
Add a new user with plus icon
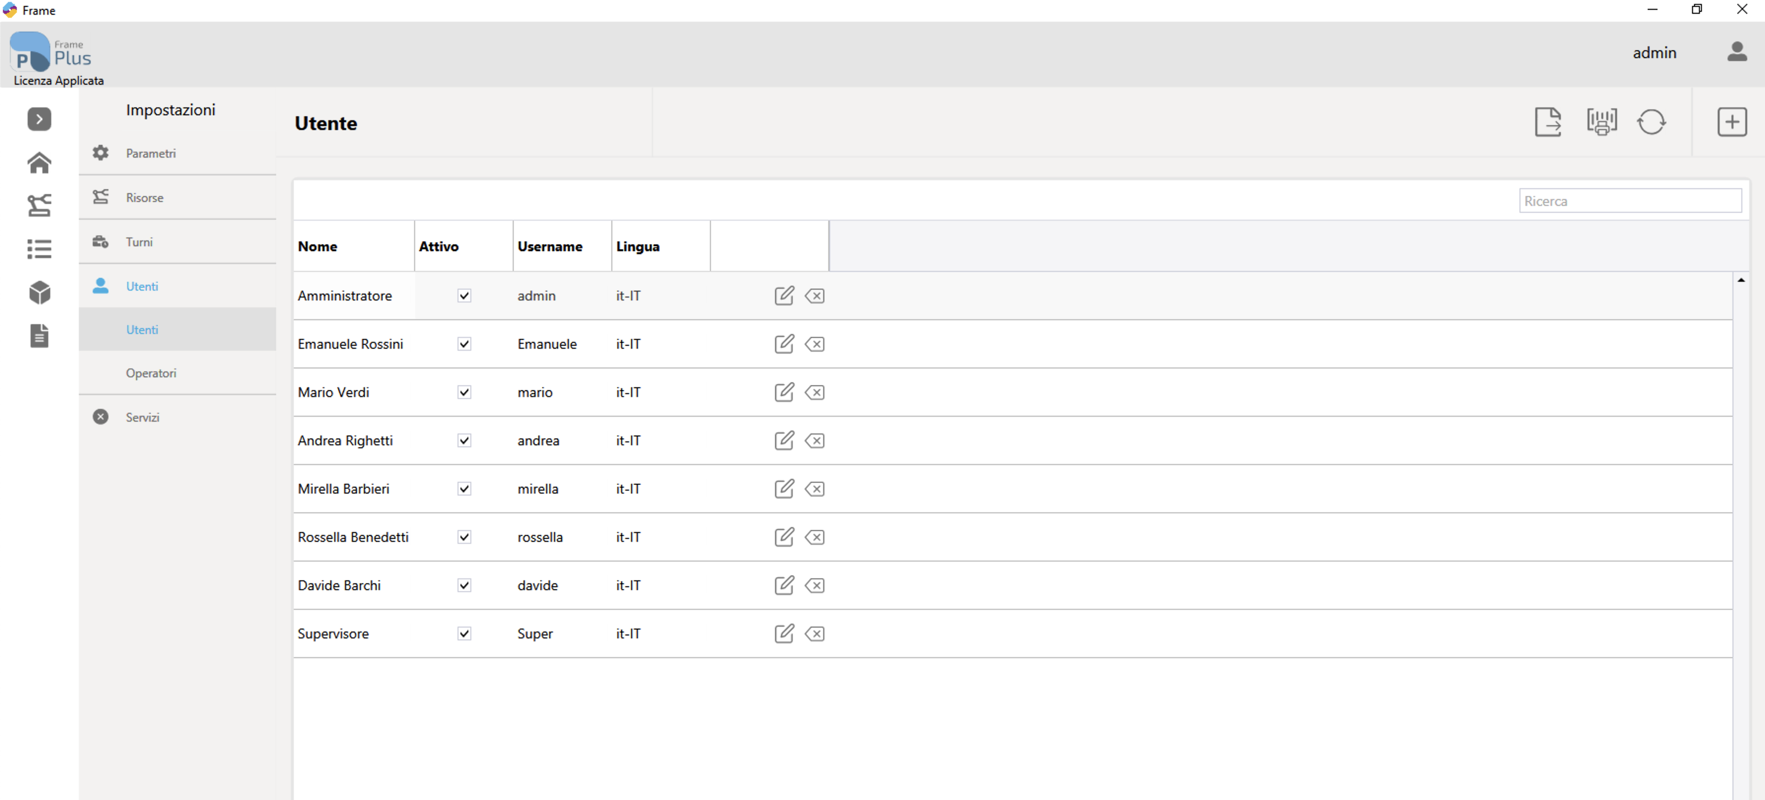[1731, 123]
